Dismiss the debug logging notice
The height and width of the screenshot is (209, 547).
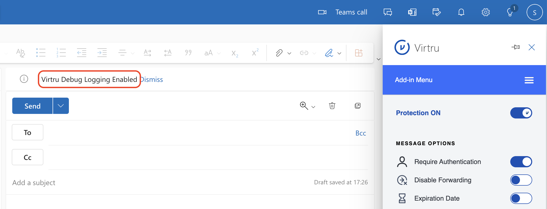pos(152,80)
